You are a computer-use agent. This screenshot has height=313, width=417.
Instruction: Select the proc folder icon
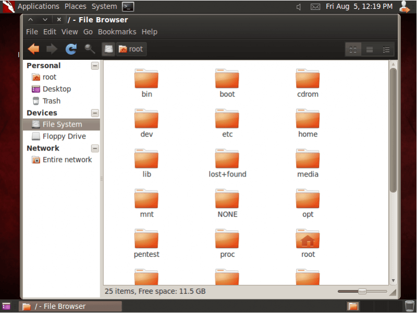point(227,239)
